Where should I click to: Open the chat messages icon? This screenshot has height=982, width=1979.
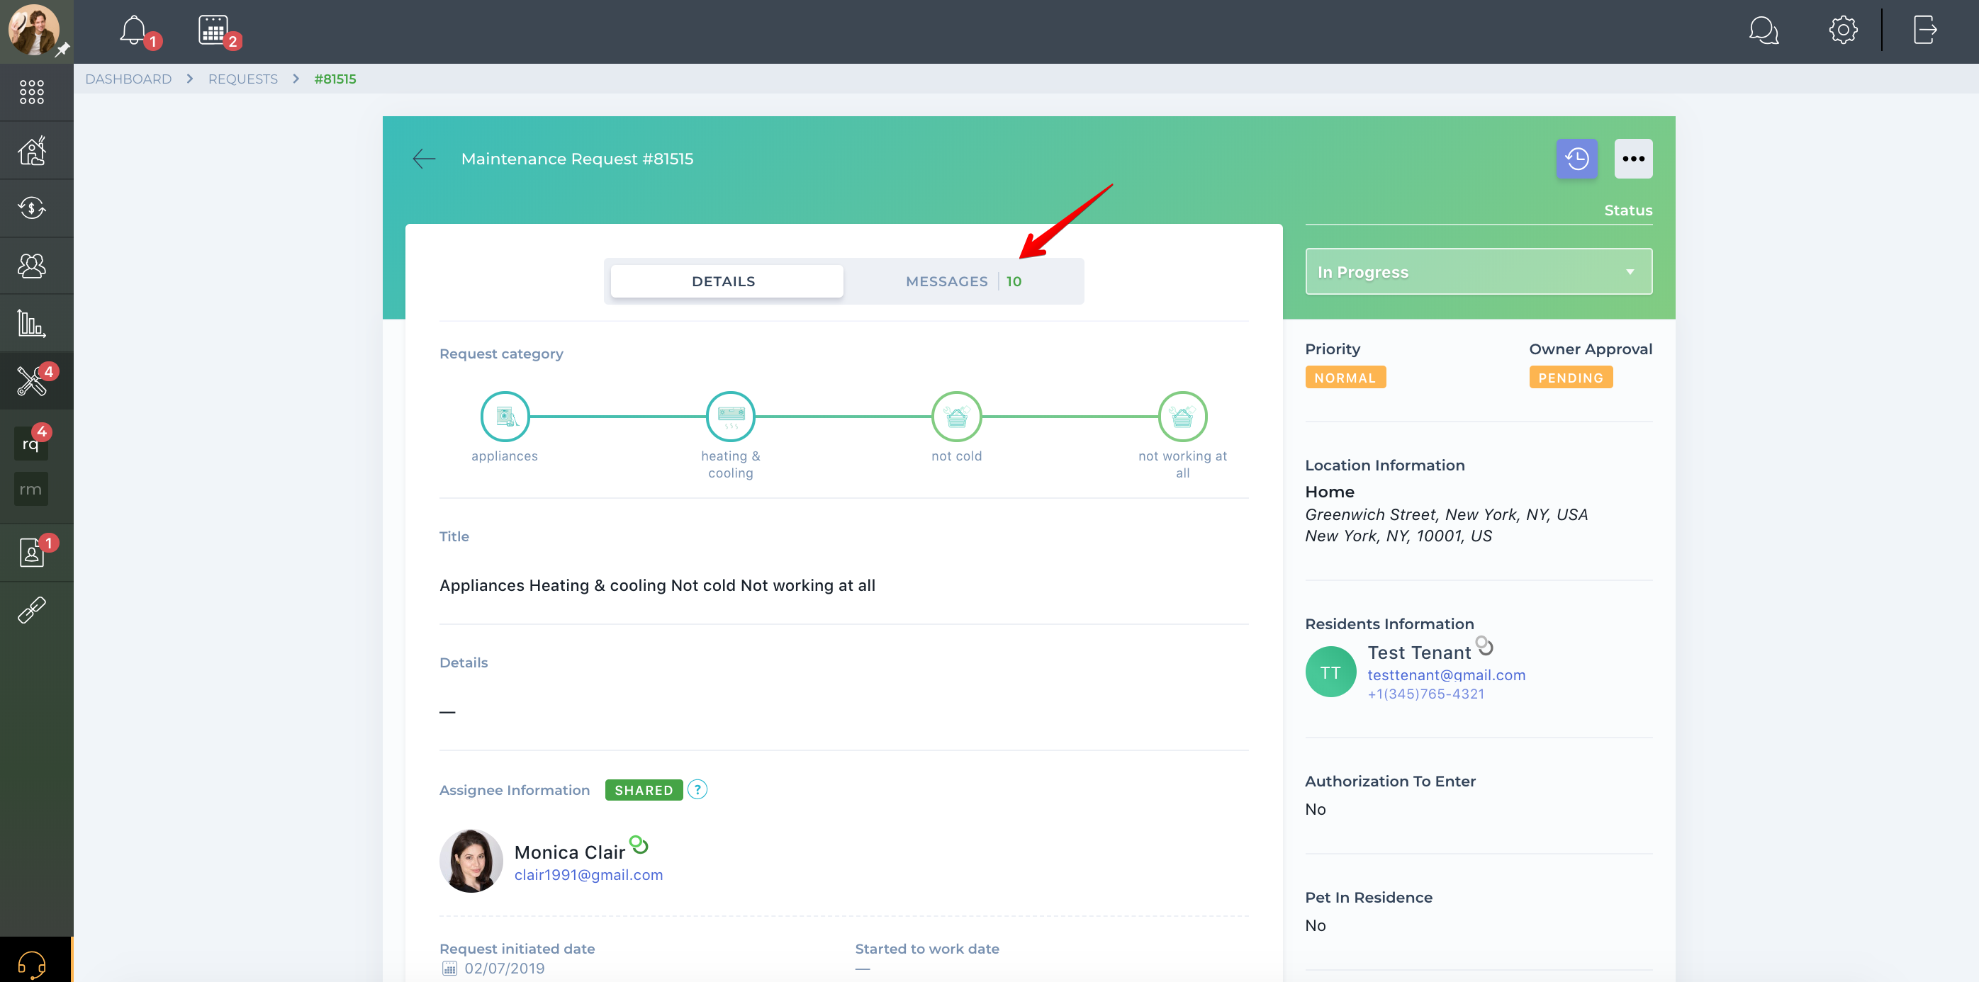pos(1763,30)
